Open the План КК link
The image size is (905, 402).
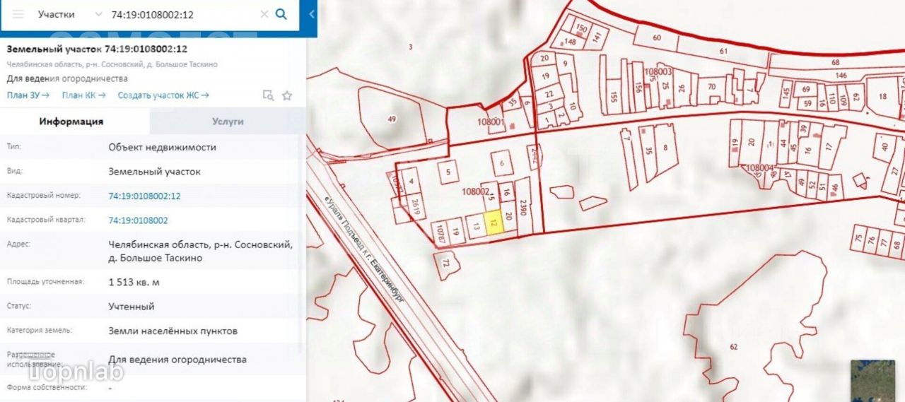click(x=83, y=95)
